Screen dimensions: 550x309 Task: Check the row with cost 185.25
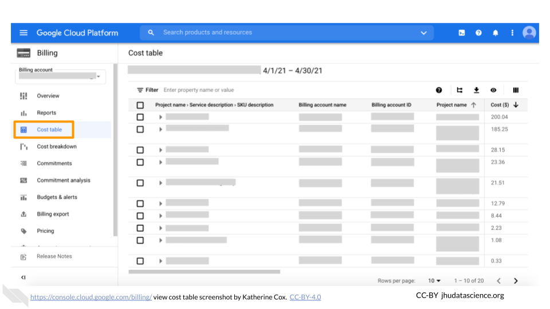(x=140, y=129)
